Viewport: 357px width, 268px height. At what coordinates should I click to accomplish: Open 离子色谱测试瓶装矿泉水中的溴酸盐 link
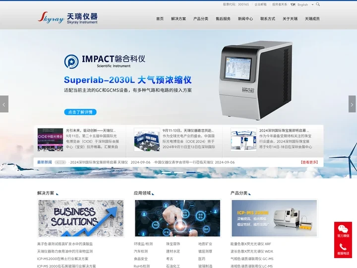pos(65,244)
